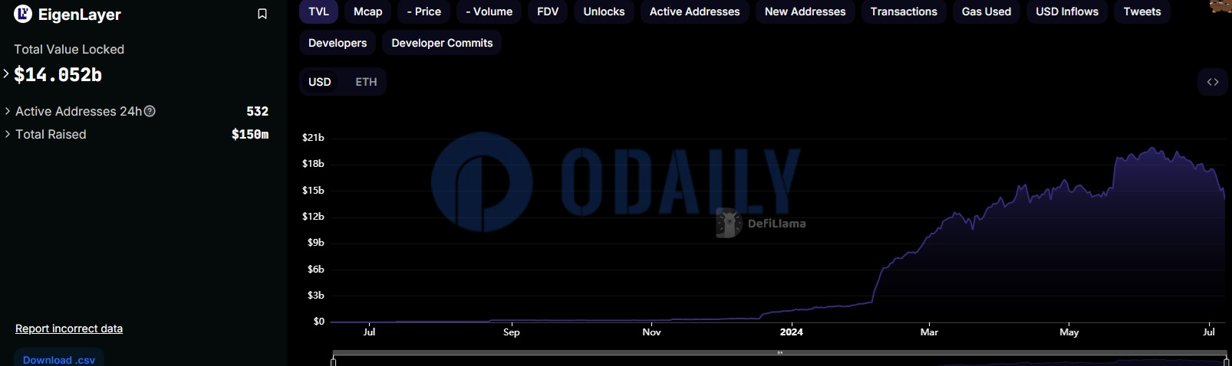The width and height of the screenshot is (1232, 366).
Task: Toggle the Developers chart metric
Action: tap(338, 43)
